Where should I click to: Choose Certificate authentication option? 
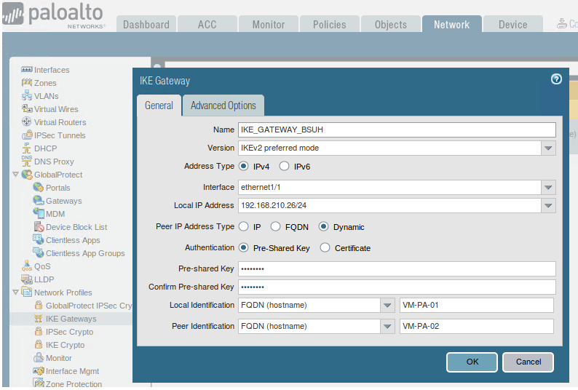325,248
